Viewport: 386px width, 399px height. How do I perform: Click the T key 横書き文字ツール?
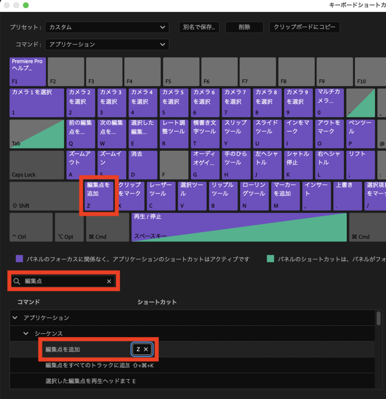[x=205, y=134]
